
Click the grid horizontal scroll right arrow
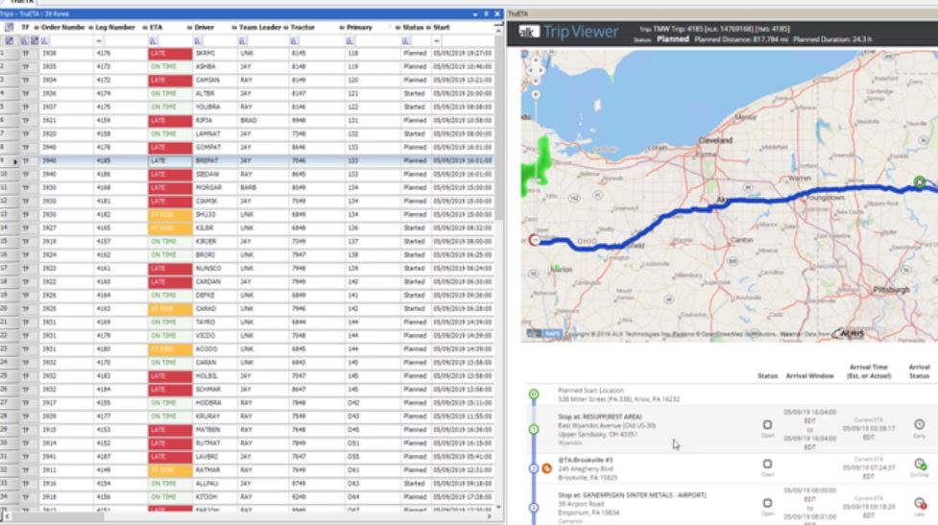coord(490,516)
